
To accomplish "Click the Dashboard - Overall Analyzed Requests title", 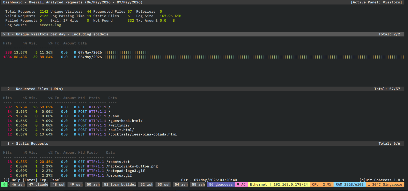I will [73, 2].
